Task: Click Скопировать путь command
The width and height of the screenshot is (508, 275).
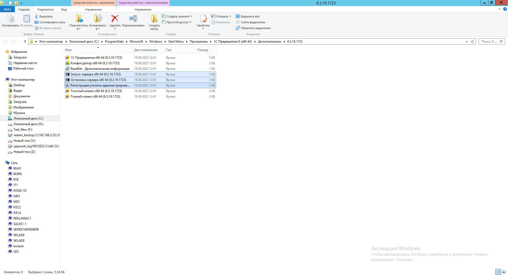Action: coord(50,22)
